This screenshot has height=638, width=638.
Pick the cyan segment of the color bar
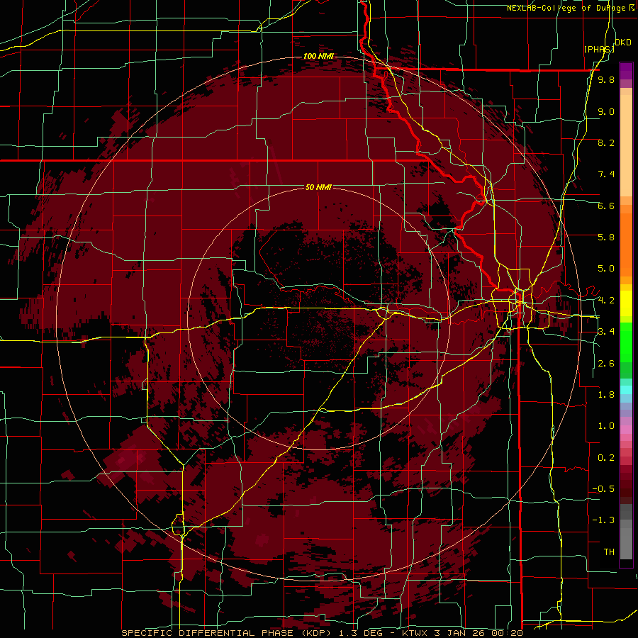626,389
